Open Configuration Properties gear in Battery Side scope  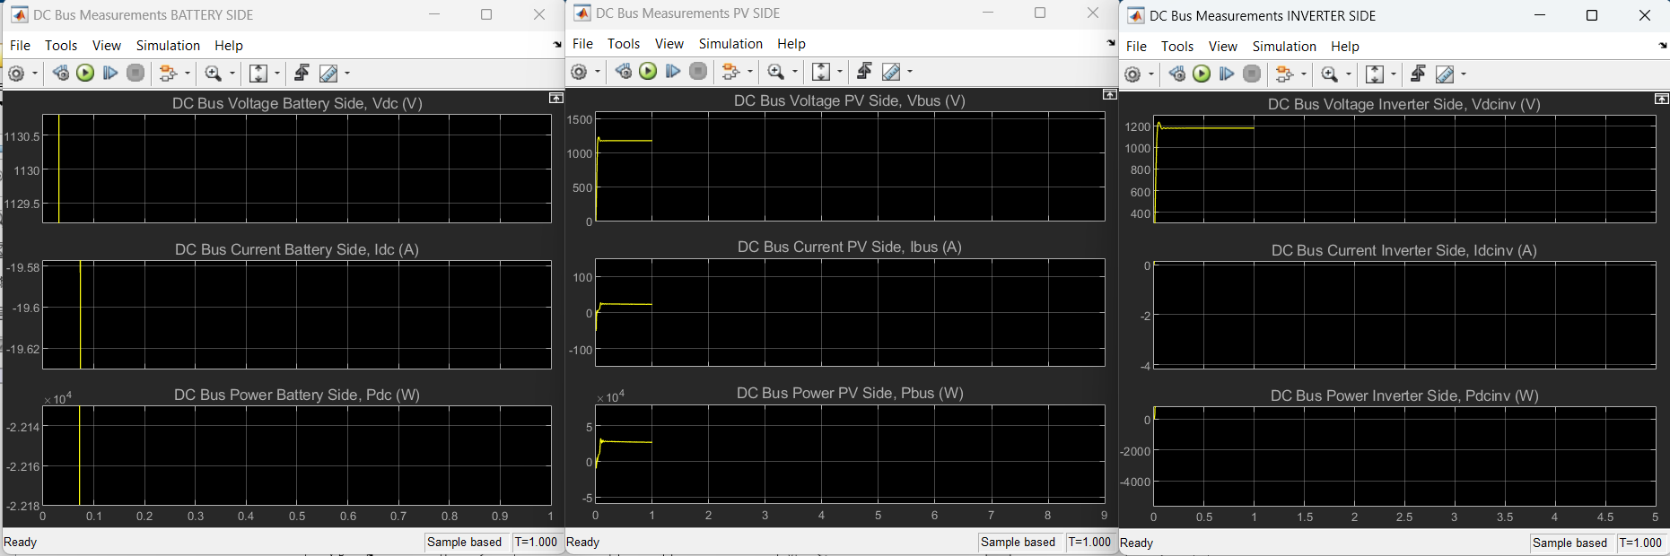point(16,74)
